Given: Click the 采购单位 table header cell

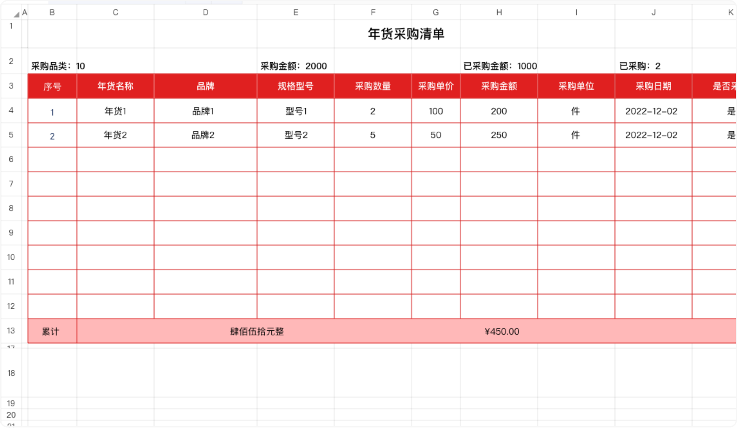Looking at the screenshot, I should [x=576, y=86].
